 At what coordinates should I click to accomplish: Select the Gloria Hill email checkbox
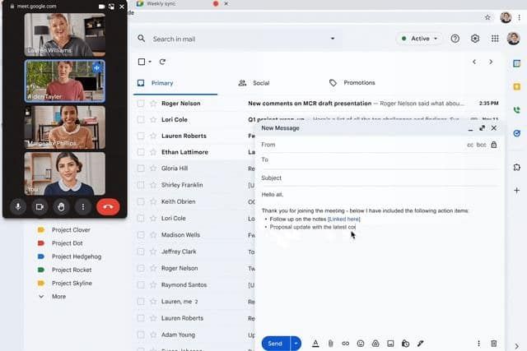pyautogui.click(x=141, y=168)
